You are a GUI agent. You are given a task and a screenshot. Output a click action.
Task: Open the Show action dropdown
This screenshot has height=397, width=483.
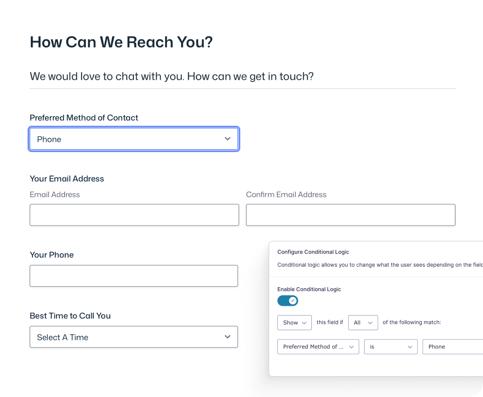294,323
